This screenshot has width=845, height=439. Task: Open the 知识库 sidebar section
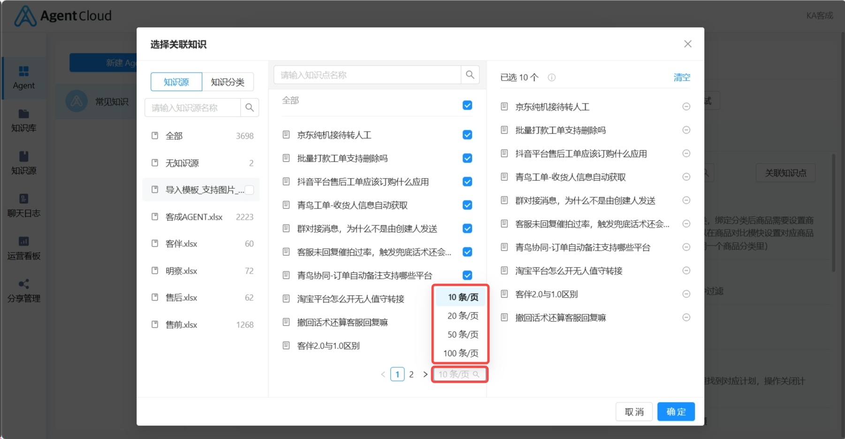(x=23, y=120)
